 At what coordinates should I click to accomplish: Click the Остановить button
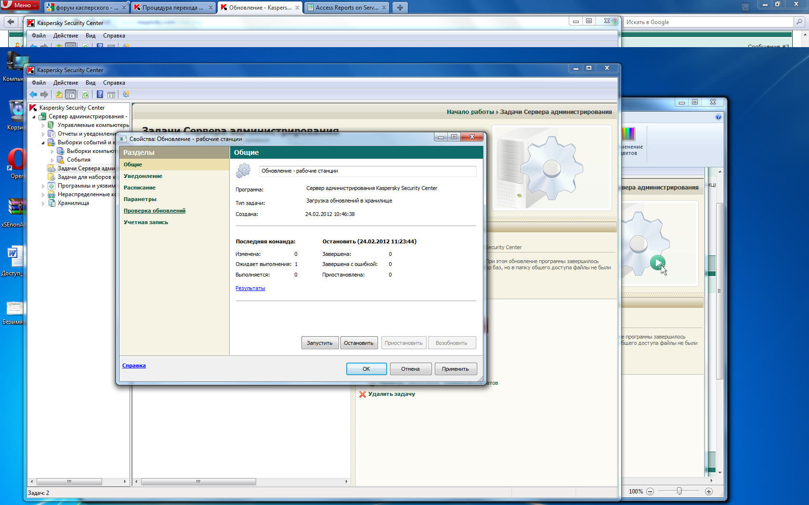point(359,343)
